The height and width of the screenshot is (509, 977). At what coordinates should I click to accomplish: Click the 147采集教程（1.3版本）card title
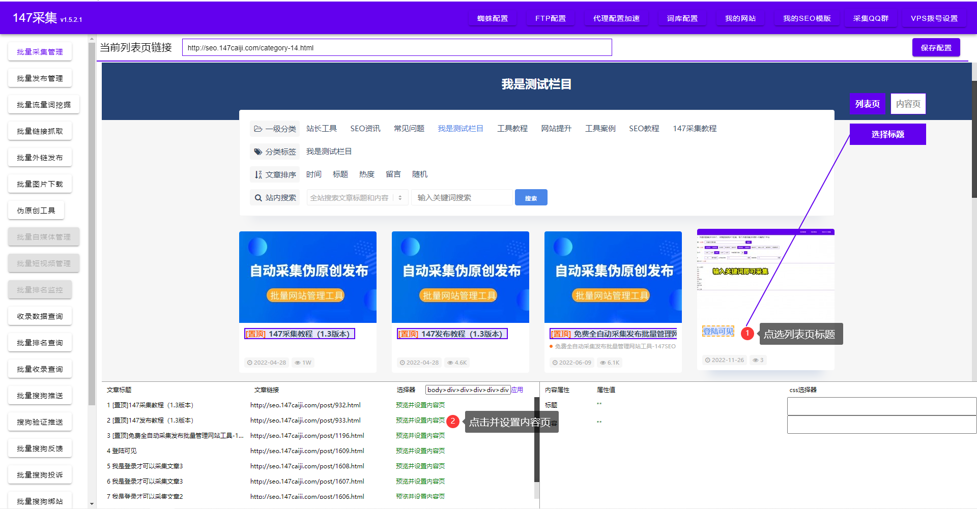pos(300,334)
